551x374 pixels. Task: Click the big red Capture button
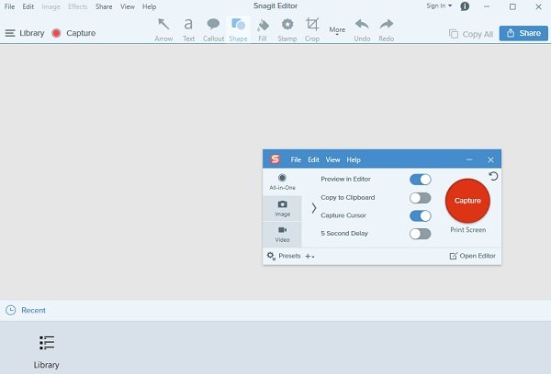tap(467, 201)
